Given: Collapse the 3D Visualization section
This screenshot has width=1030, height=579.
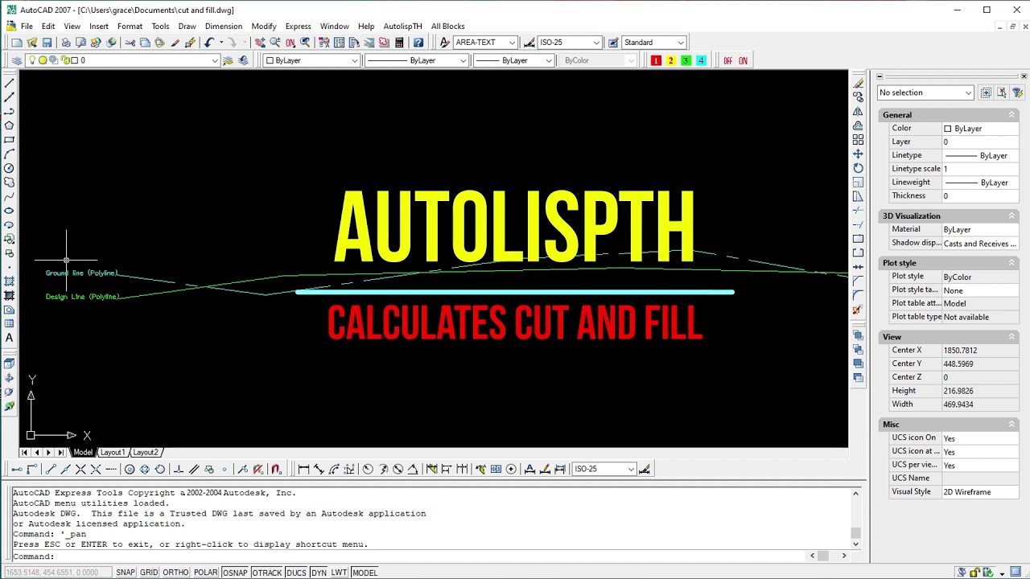Looking at the screenshot, I should tap(1011, 216).
